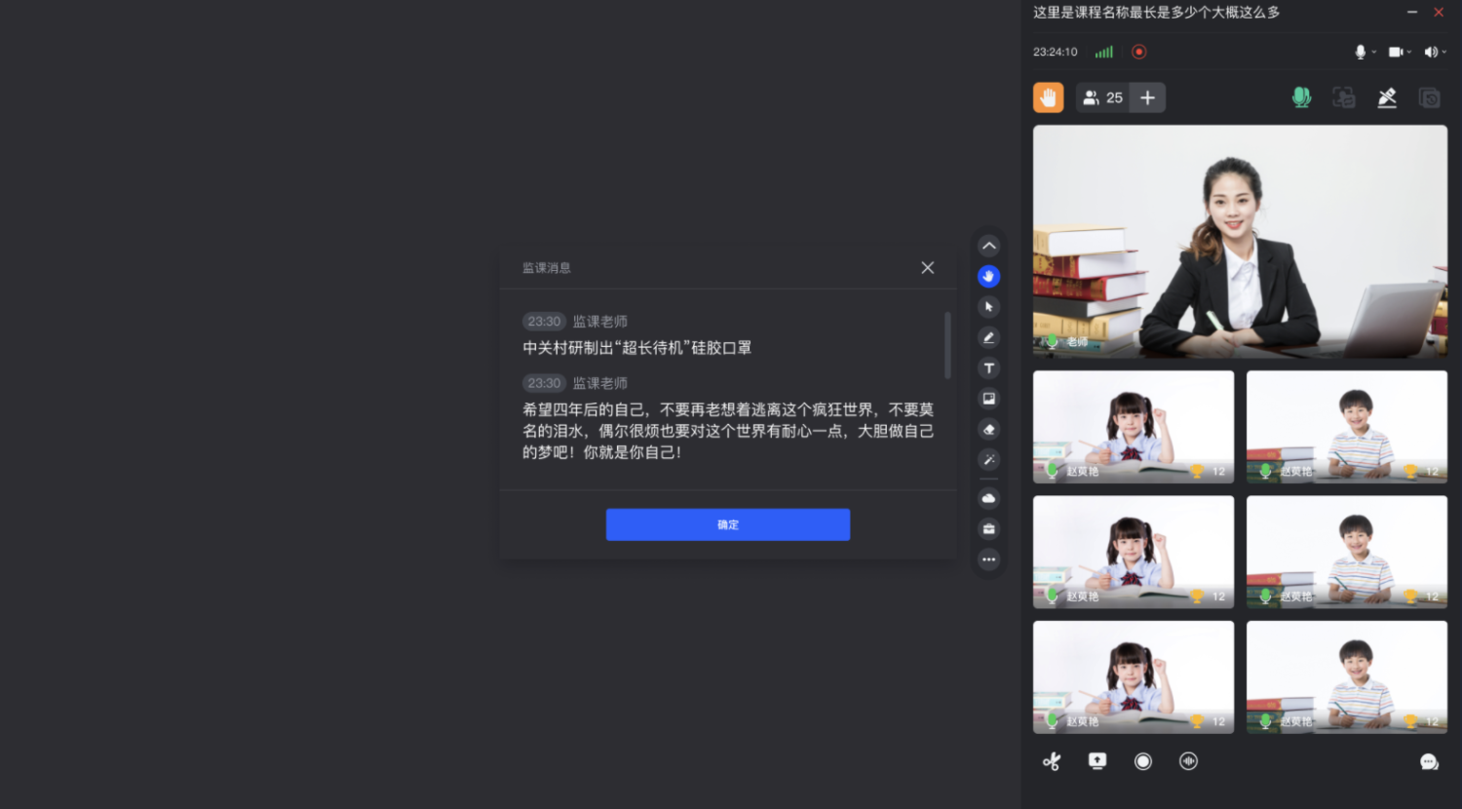Toggle the green all-microphones icon
The image size is (1462, 809).
point(1301,97)
